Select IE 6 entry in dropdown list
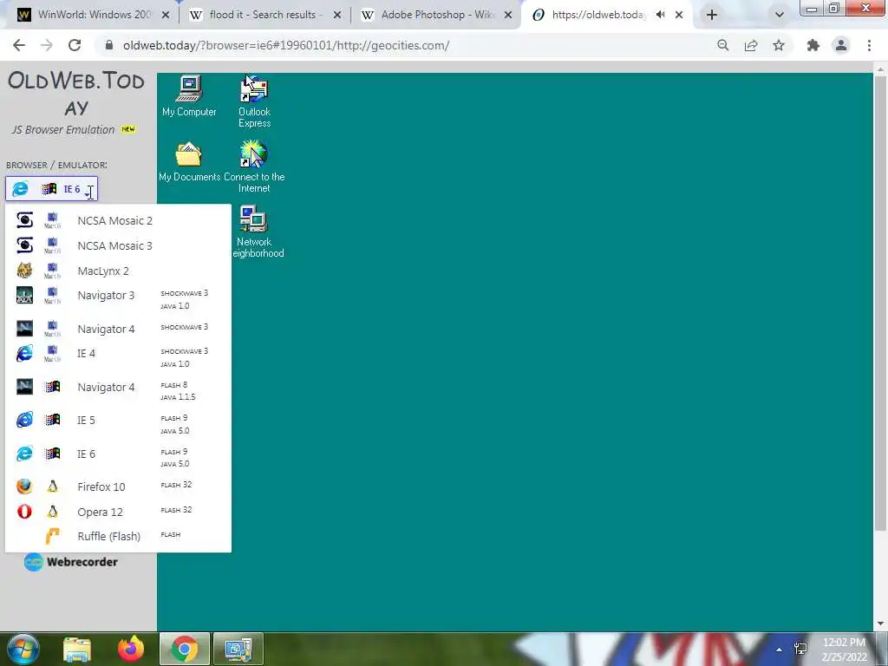The width and height of the screenshot is (888, 666). (118, 458)
